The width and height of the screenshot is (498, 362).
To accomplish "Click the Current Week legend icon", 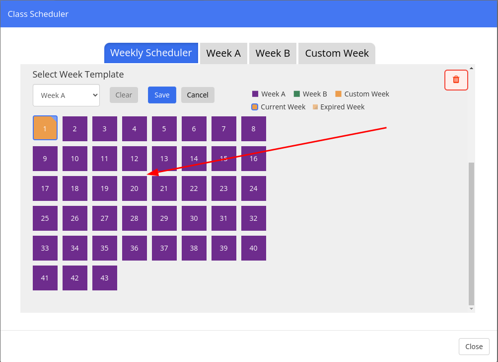I will click(255, 107).
